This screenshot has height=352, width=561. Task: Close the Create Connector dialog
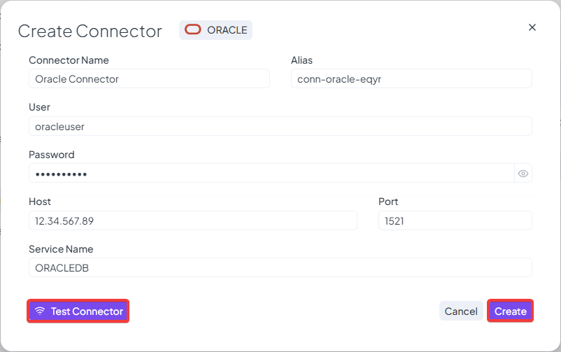pos(532,27)
